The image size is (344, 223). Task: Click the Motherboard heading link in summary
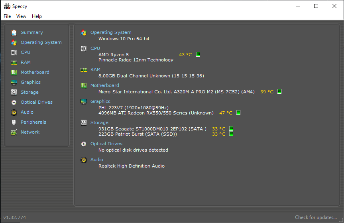coord(105,85)
